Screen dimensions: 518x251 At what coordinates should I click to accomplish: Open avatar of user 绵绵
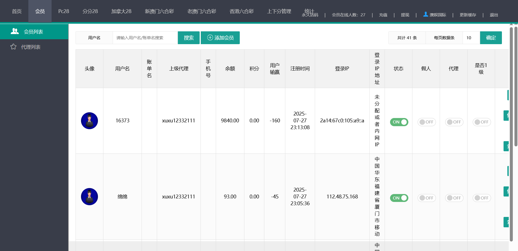coord(89,196)
